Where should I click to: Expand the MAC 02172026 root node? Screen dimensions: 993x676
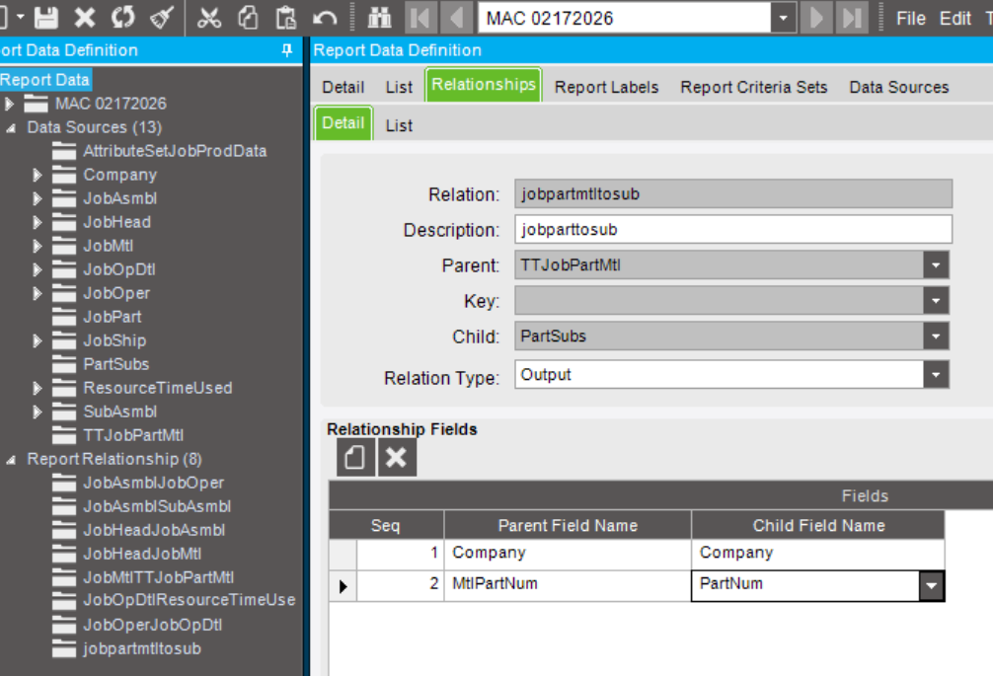9,104
